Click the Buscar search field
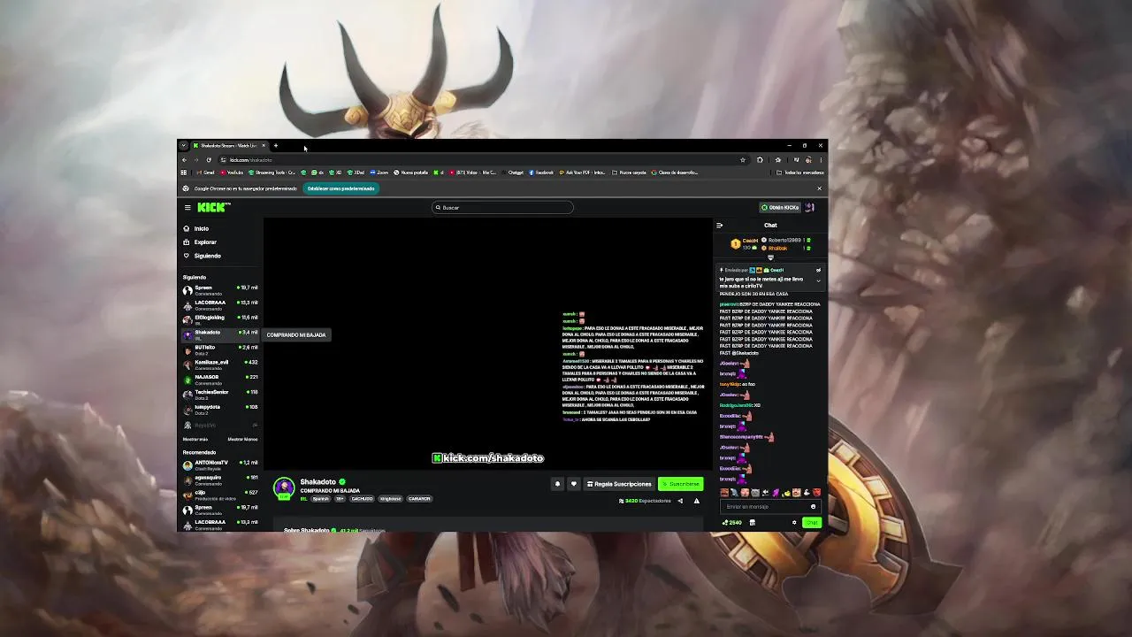 502,208
